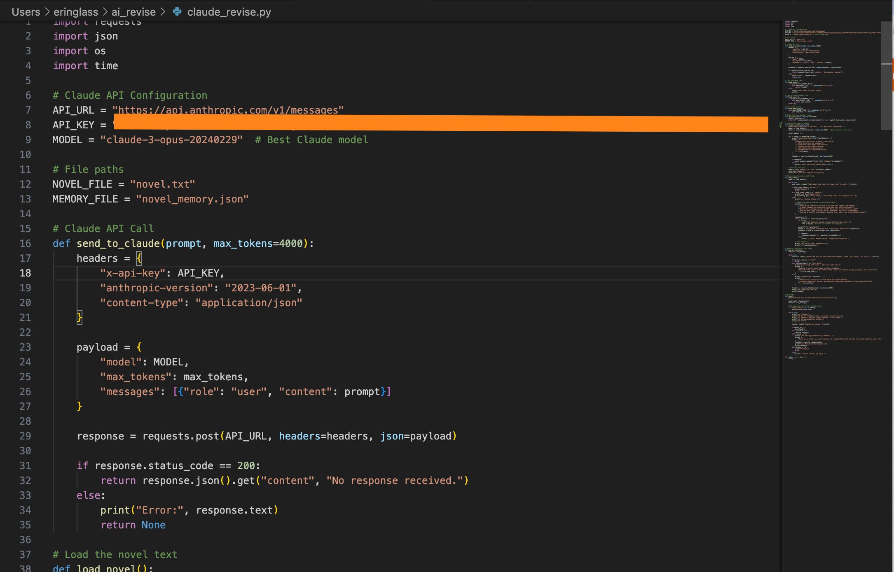The height and width of the screenshot is (572, 894).
Task: Click the requests.post call on line 29
Action: click(180, 436)
